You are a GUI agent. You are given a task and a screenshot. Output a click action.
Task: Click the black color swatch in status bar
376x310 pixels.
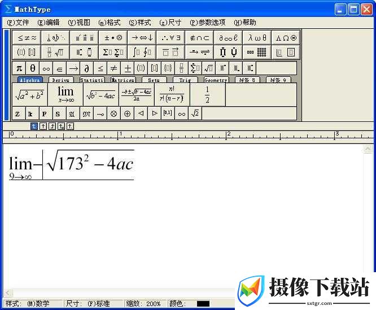click(203, 304)
